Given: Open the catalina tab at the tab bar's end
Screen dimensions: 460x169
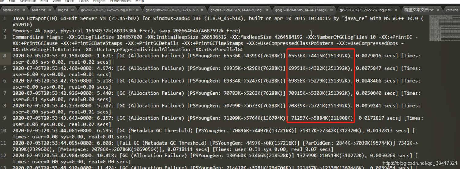Looking at the screenshot, I should click(453, 10).
